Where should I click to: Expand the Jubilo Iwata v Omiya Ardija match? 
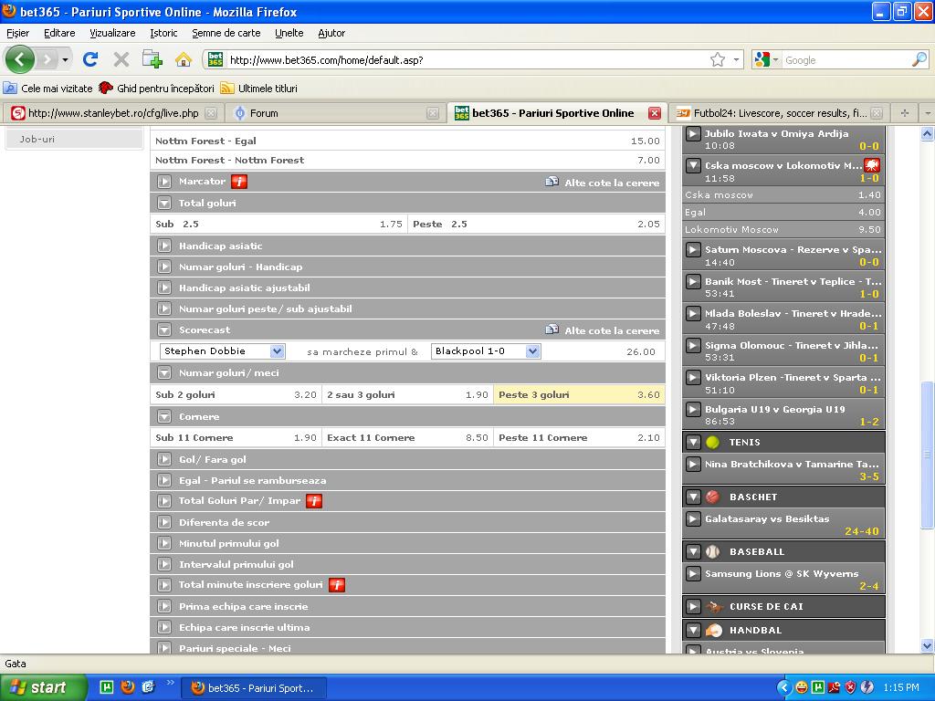pos(692,133)
